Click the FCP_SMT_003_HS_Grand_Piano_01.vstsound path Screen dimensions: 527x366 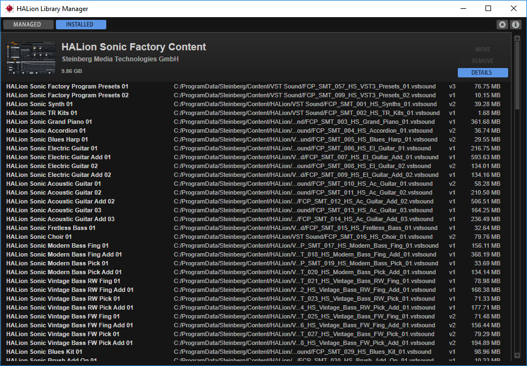(304, 122)
